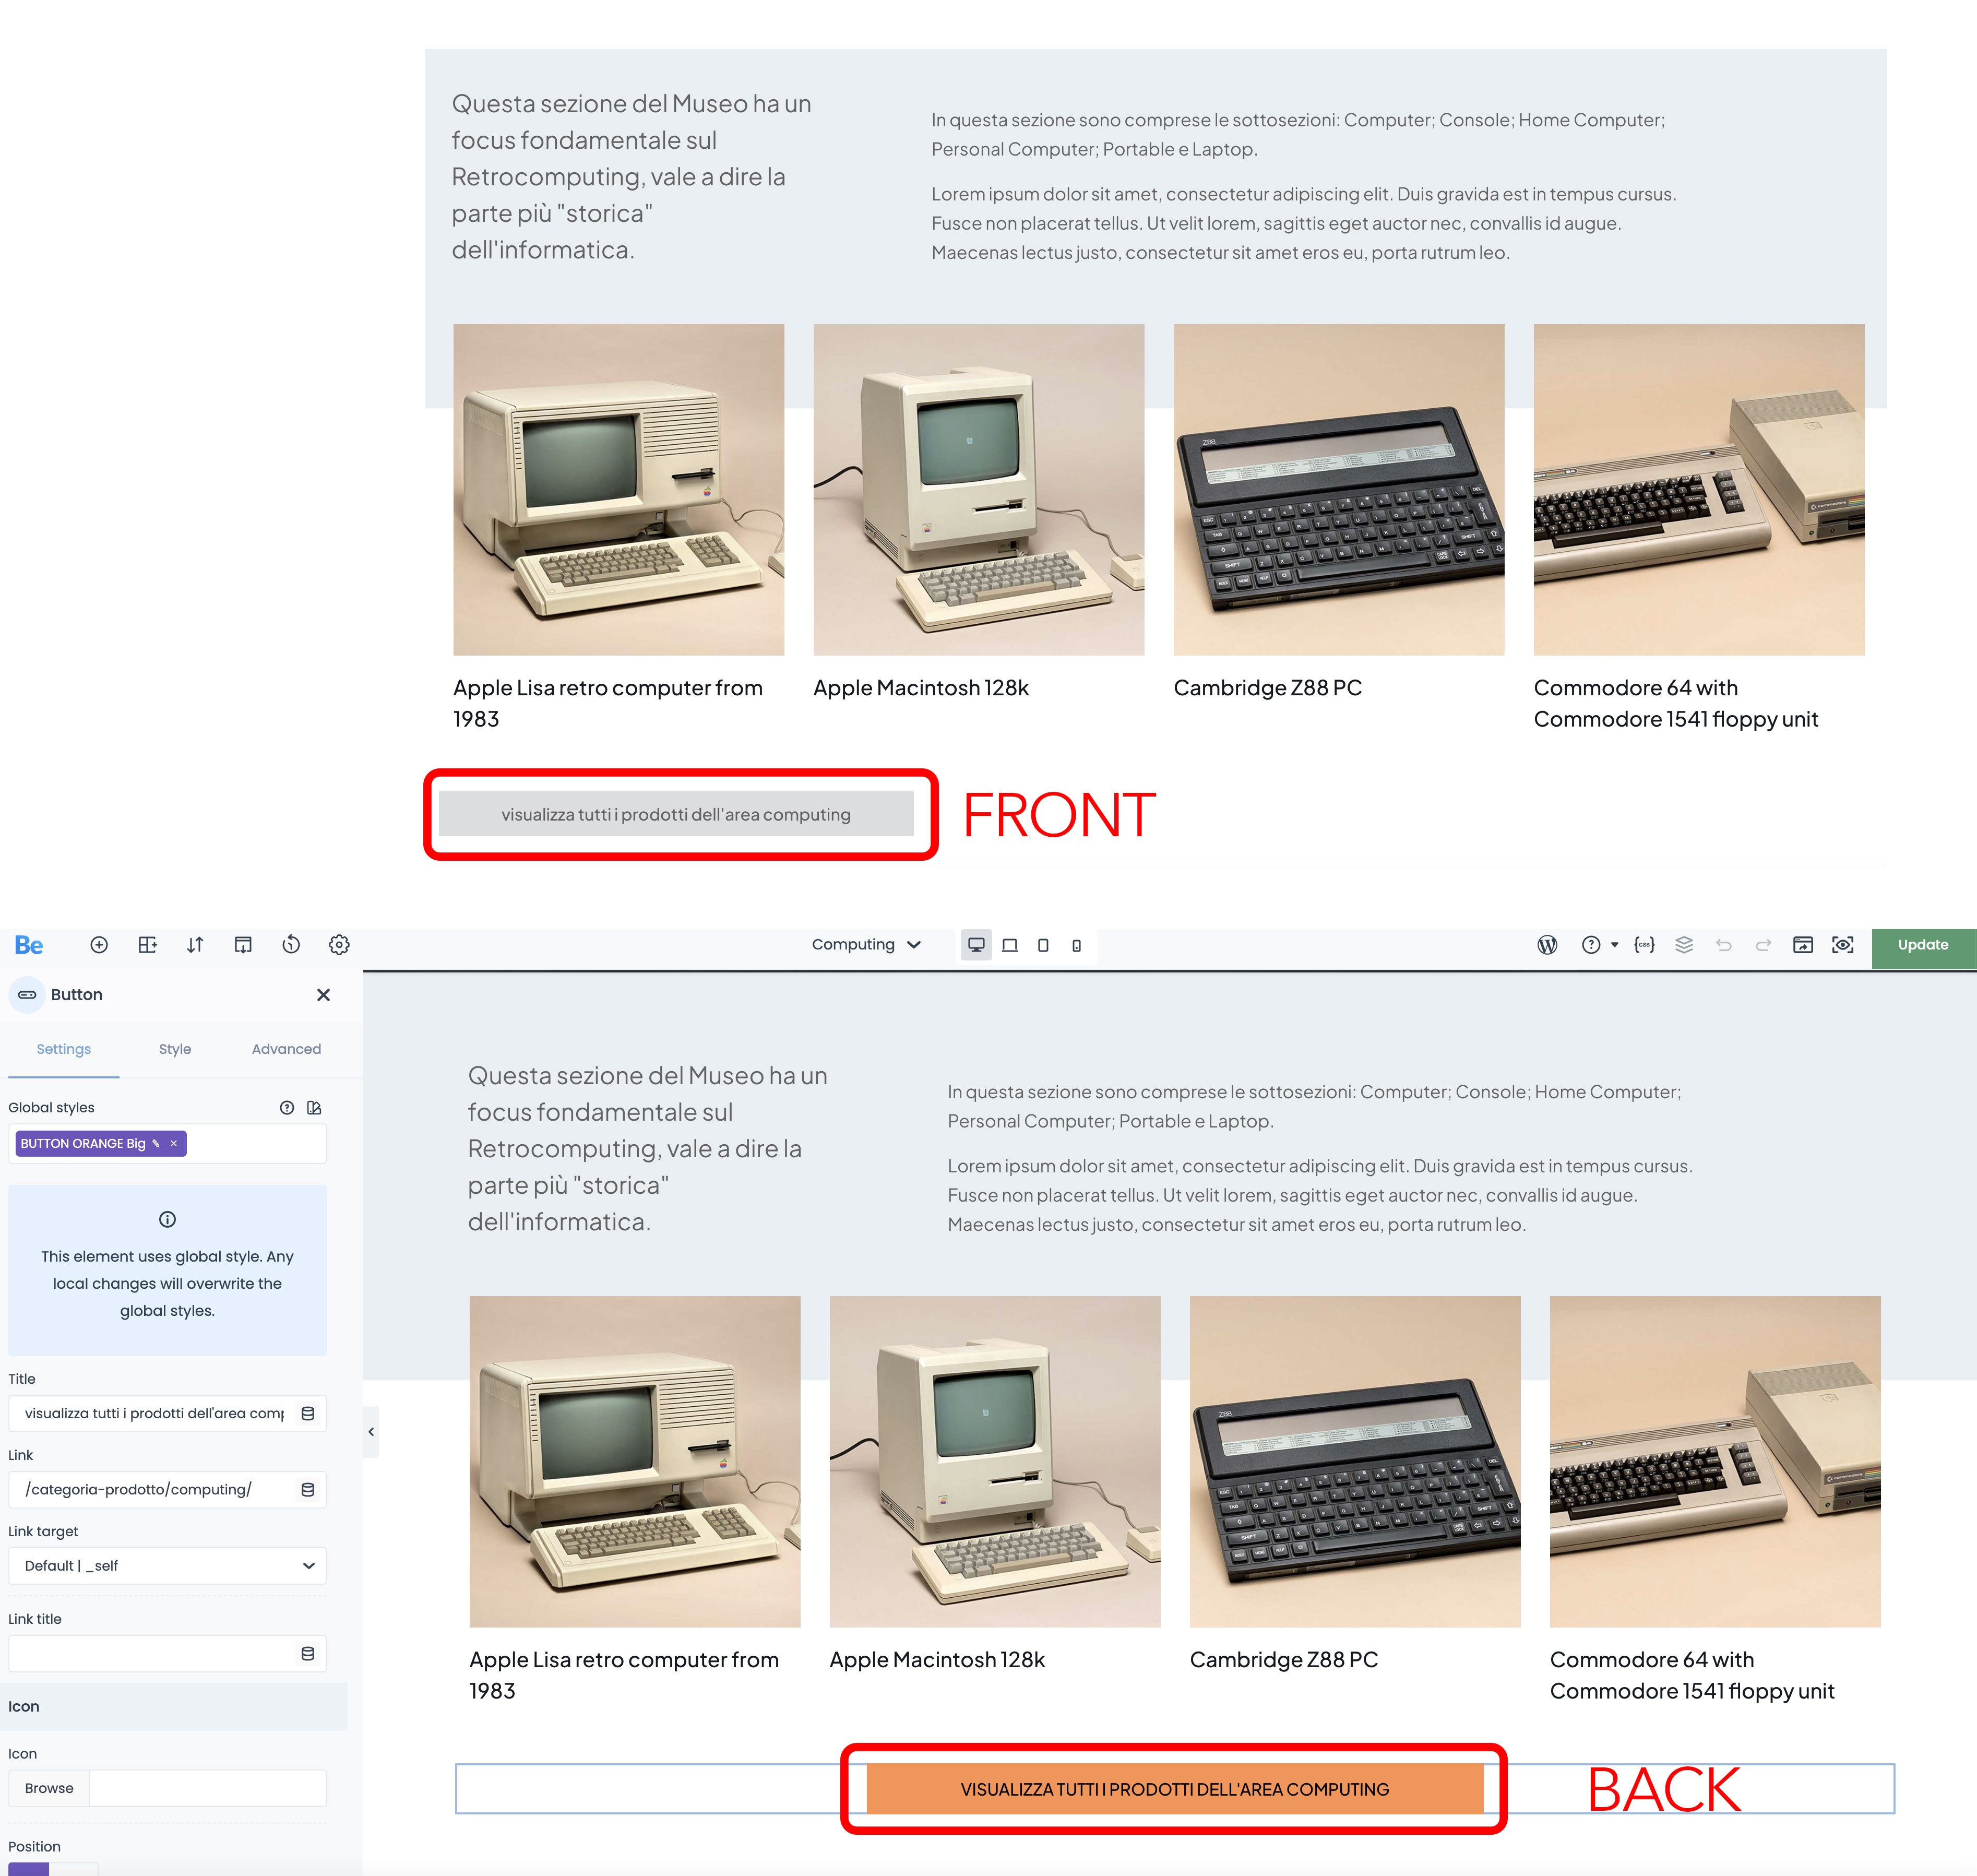Viewport: 1977px width, 1876px height.
Task: Open the revisions history icon
Action: (291, 945)
